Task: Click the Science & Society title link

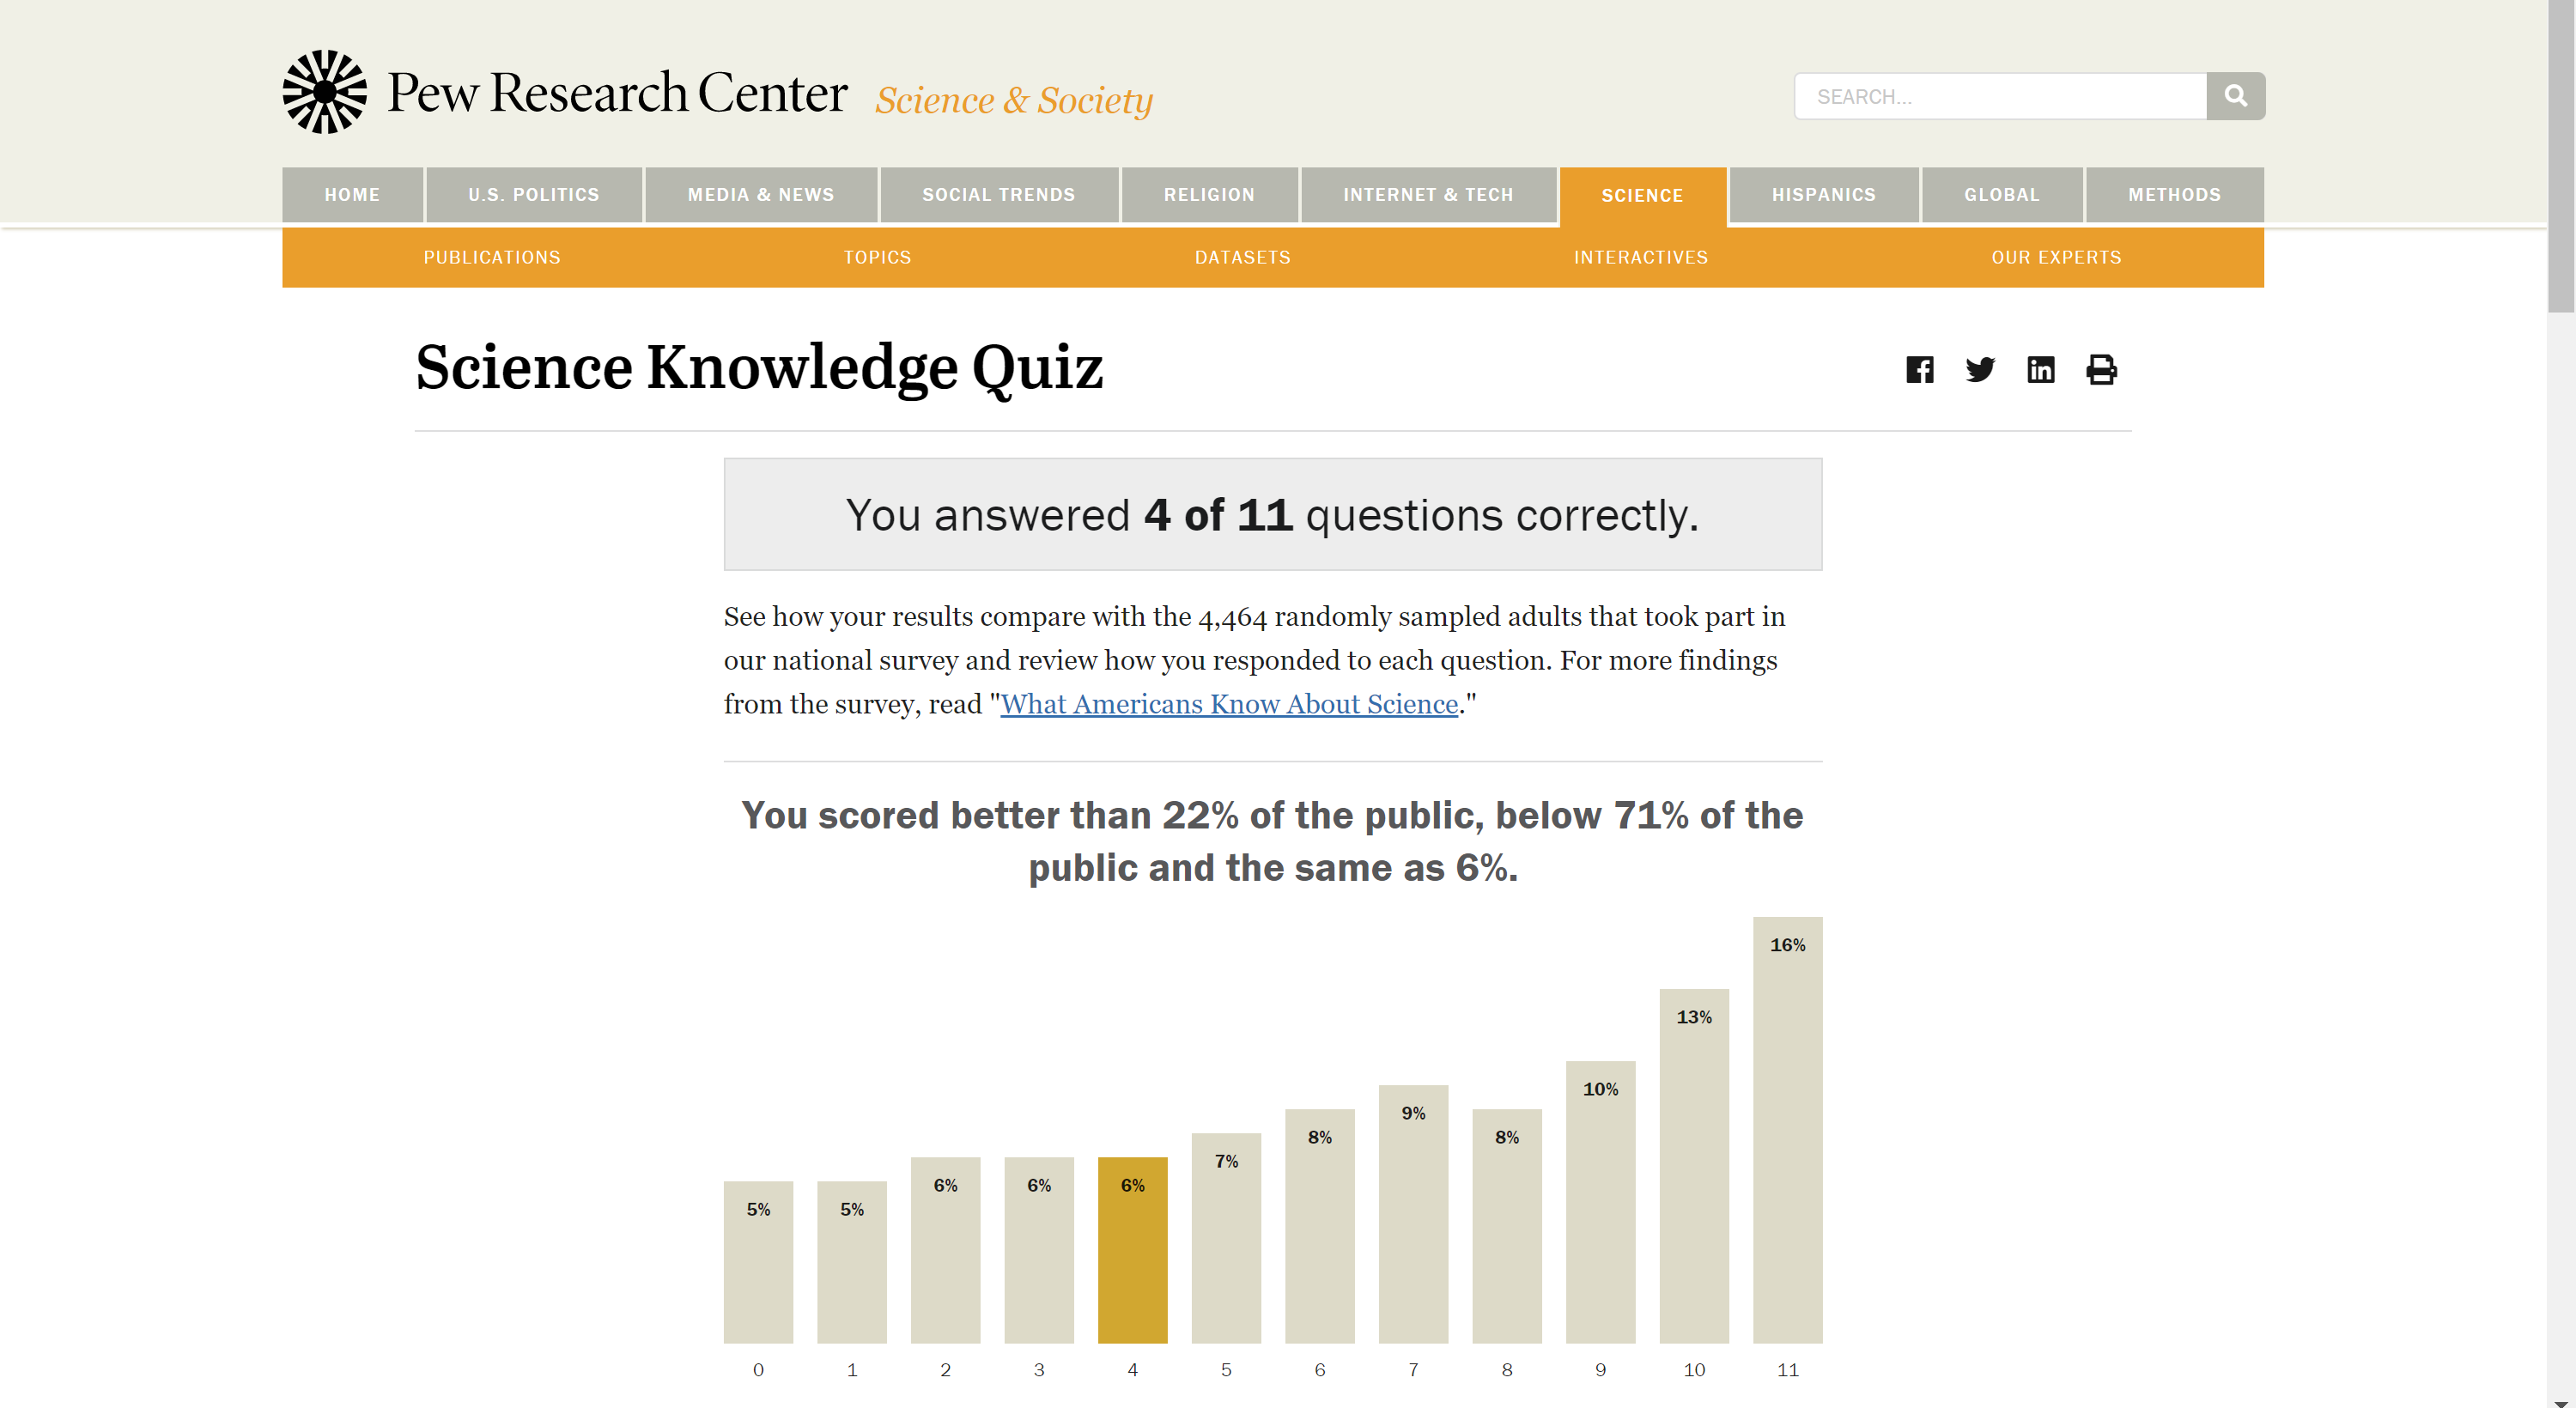Action: [1014, 100]
